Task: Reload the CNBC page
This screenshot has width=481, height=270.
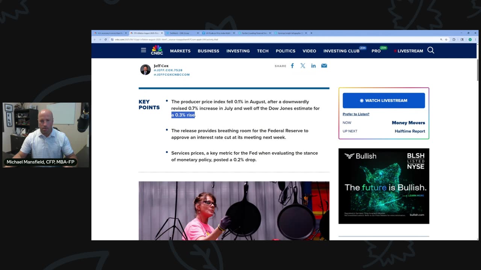Action: pos(106,39)
